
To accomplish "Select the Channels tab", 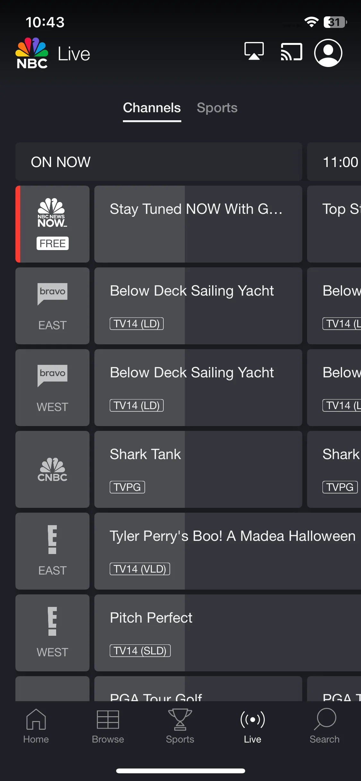I will point(152,108).
